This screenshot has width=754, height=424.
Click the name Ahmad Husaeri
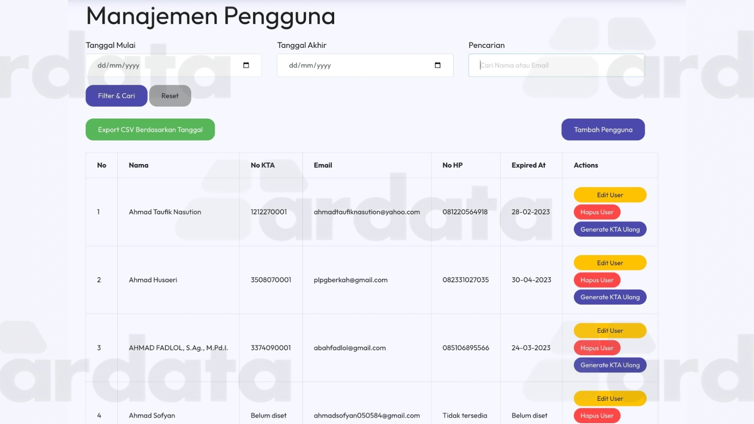point(153,280)
